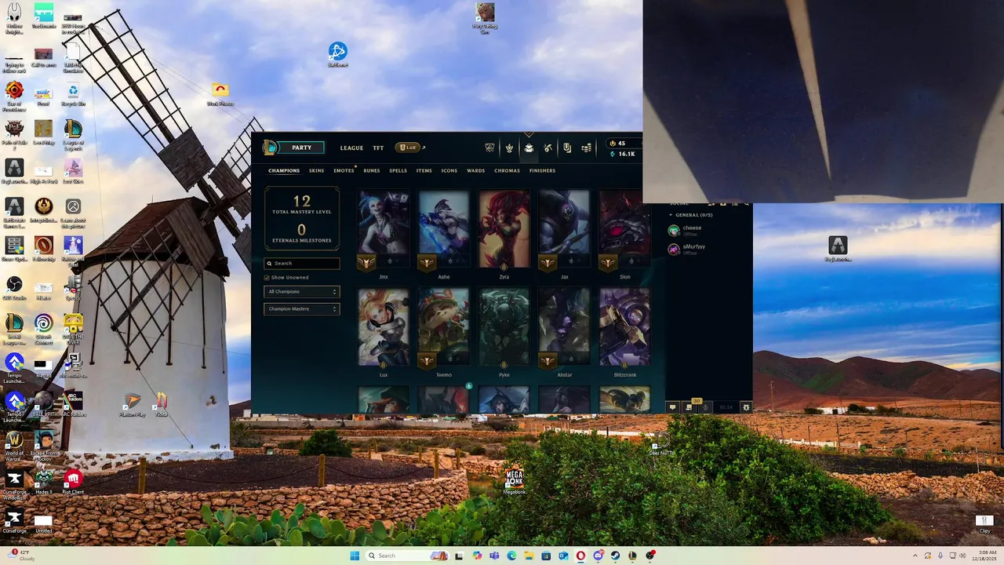1004x565 pixels.
Task: Open friend sMurfyyy in social list
Action: coord(693,249)
